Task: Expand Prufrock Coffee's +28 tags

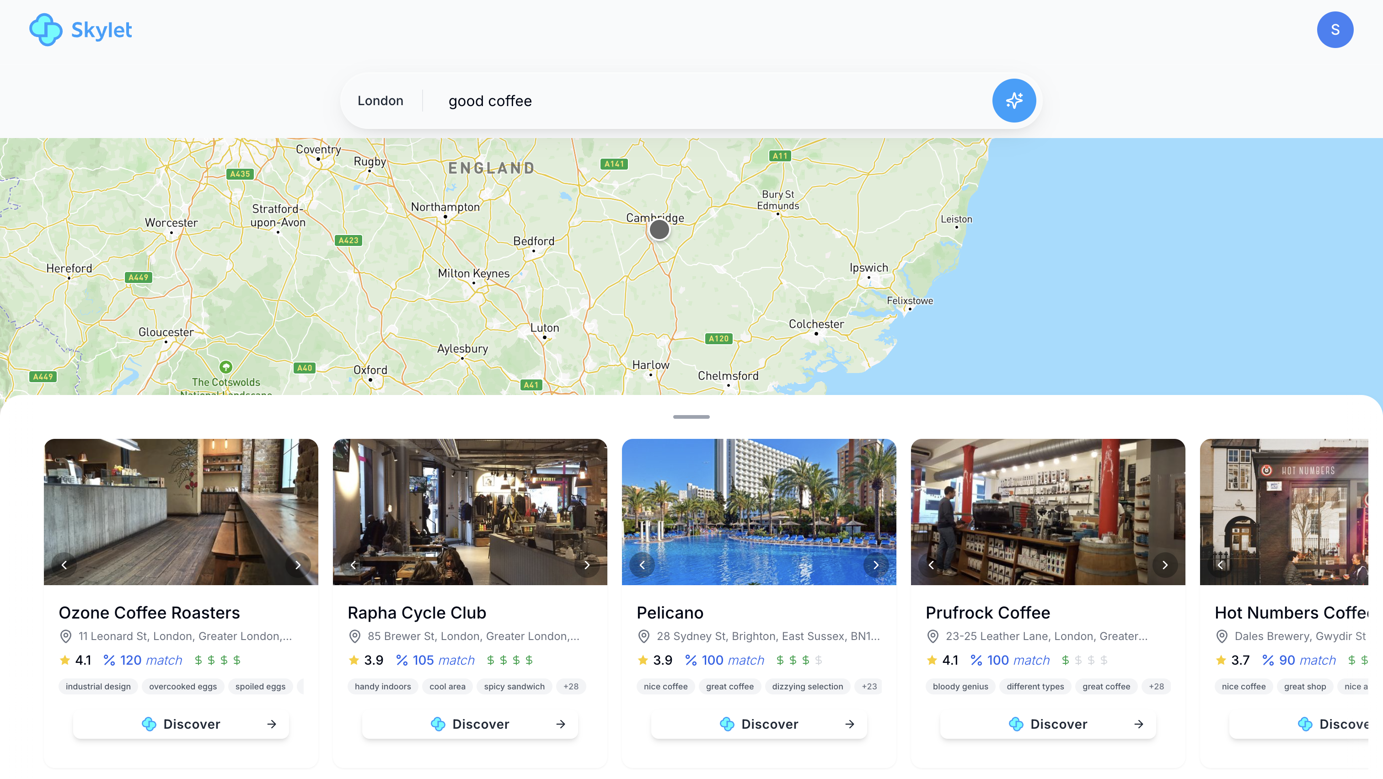Action: 1157,687
